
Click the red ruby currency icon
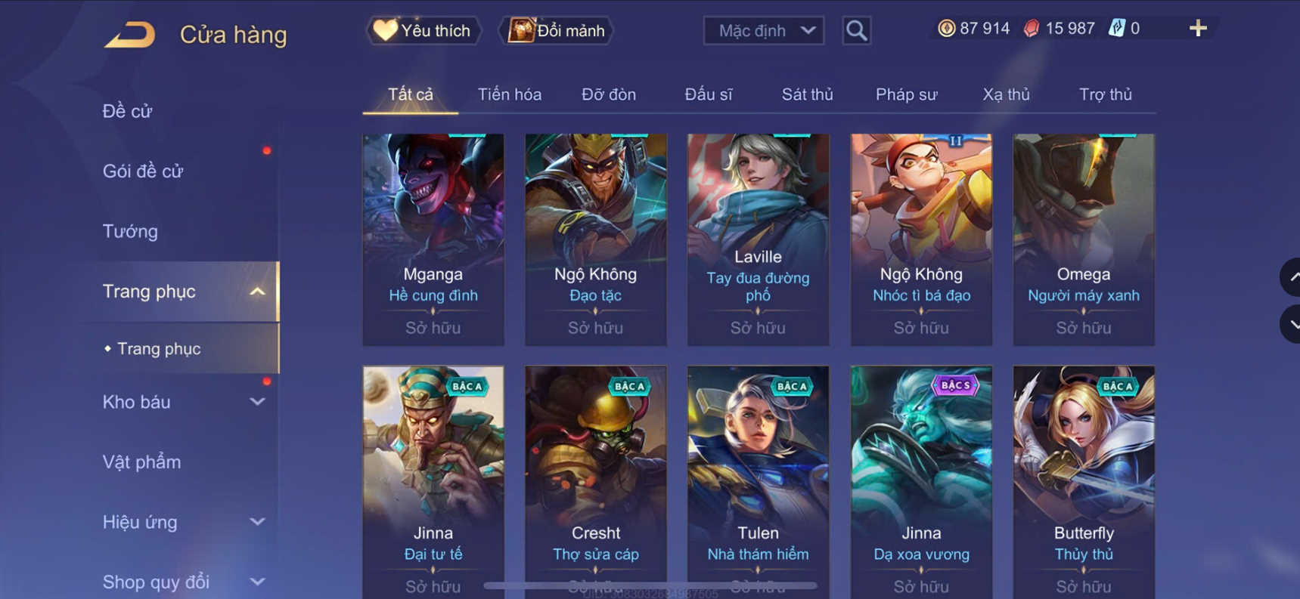(1032, 29)
